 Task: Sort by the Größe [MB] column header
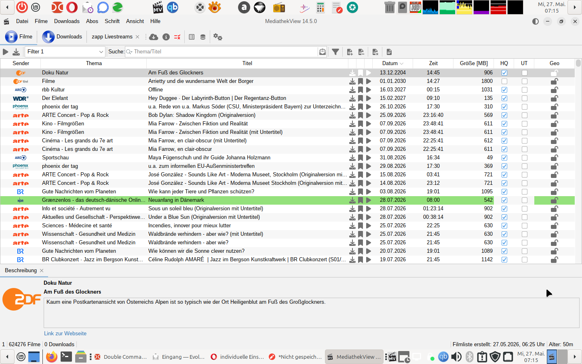coord(474,63)
